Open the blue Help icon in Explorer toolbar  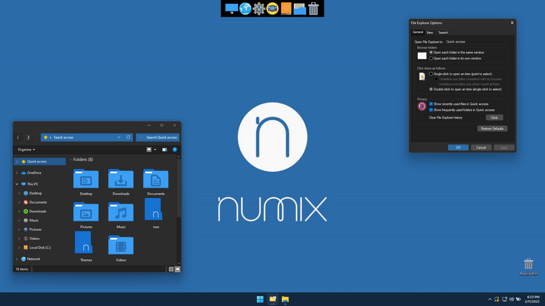[x=175, y=149]
